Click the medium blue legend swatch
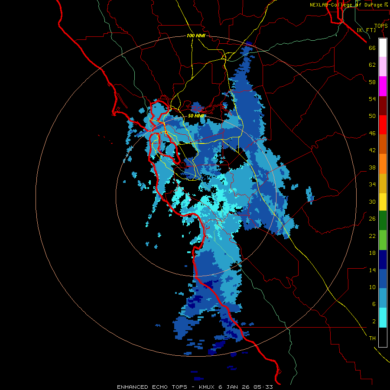 tap(383, 279)
